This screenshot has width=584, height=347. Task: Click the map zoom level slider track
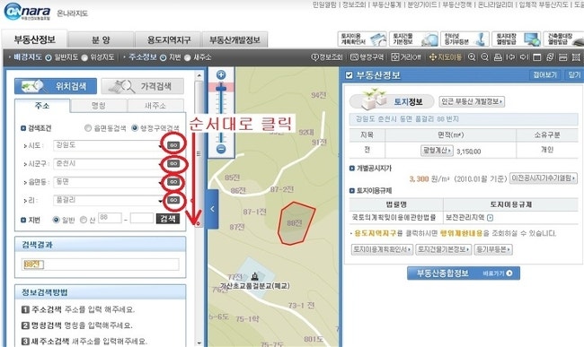(x=221, y=112)
